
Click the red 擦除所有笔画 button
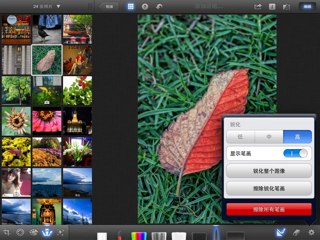click(x=269, y=210)
